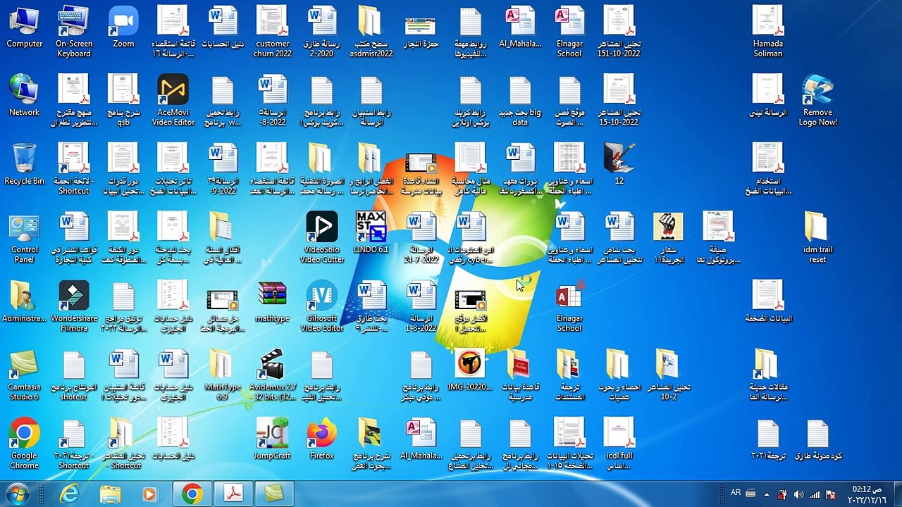The image size is (902, 507).
Task: Open the Recycle Bin icon
Action: point(24,165)
